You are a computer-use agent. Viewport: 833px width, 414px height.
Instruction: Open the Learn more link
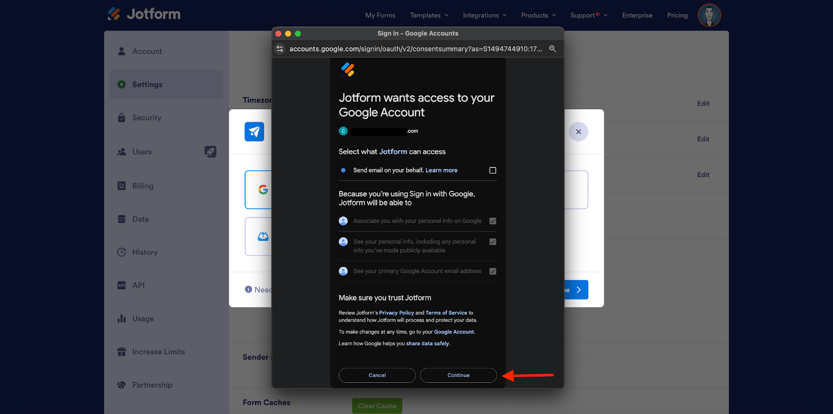click(441, 170)
